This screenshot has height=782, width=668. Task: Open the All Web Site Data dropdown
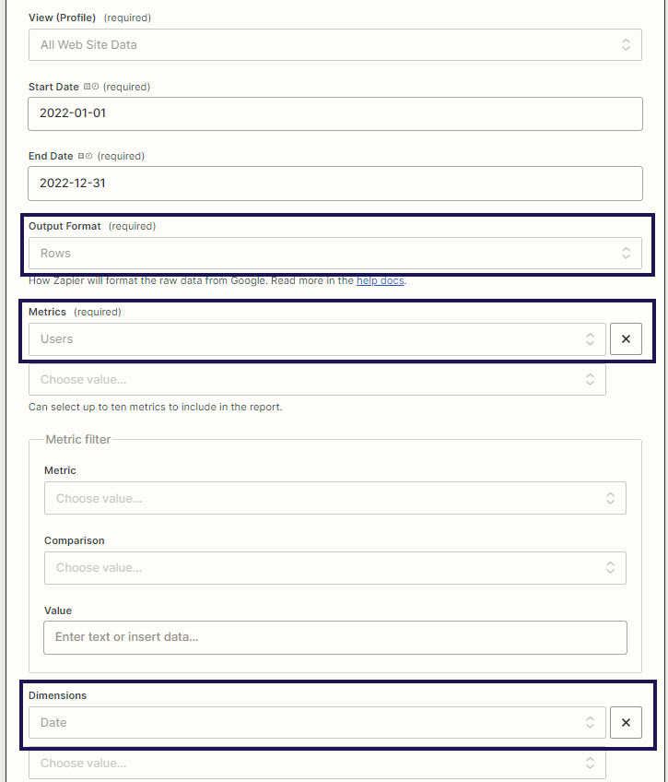pyautogui.click(x=334, y=45)
